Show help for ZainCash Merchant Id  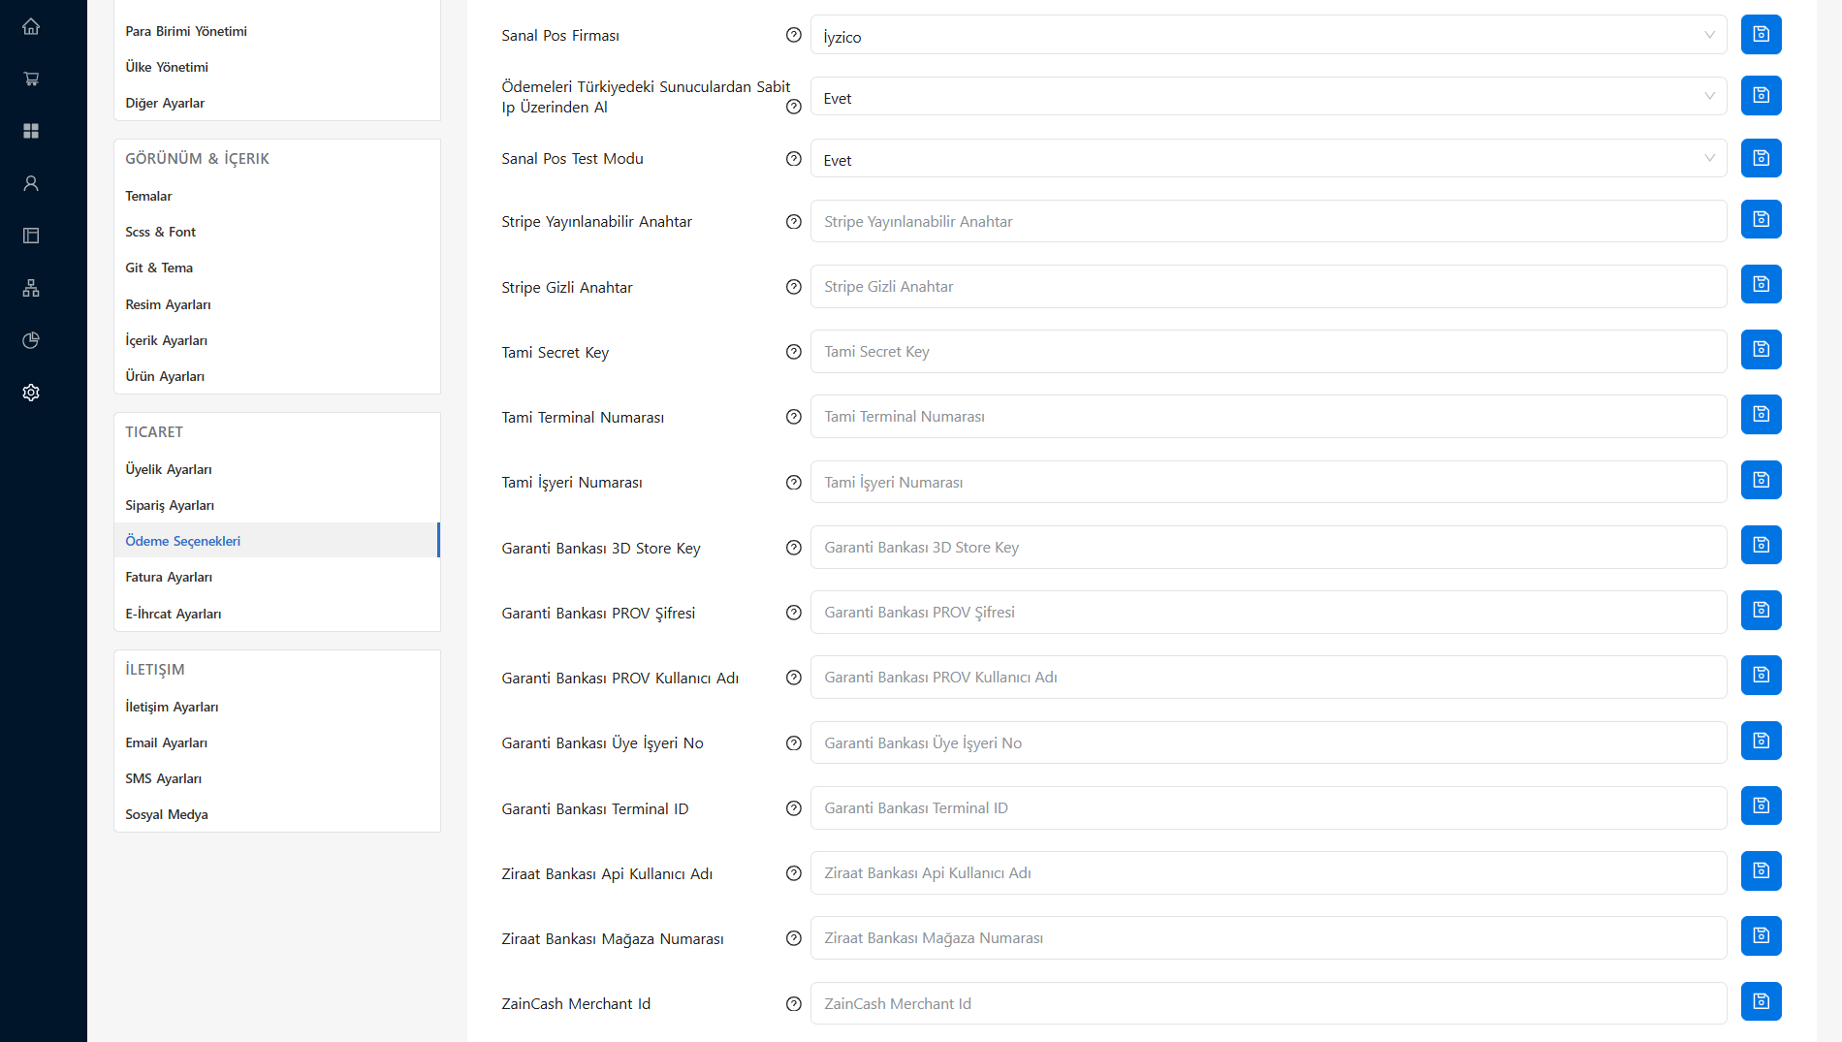[794, 1004]
